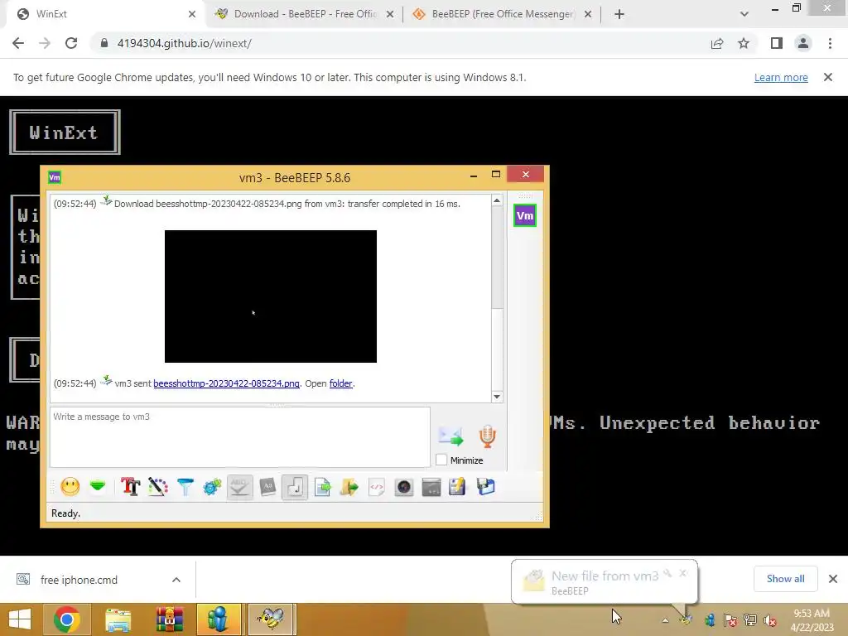
Task: Toggle the ABC spell checking icon
Action: tap(239, 487)
